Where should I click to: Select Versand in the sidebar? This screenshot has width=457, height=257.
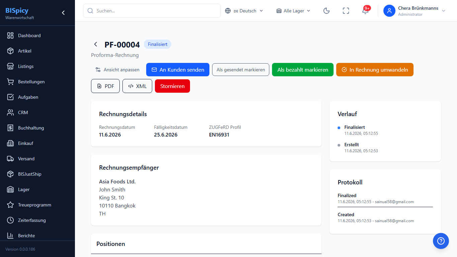pyautogui.click(x=37, y=159)
